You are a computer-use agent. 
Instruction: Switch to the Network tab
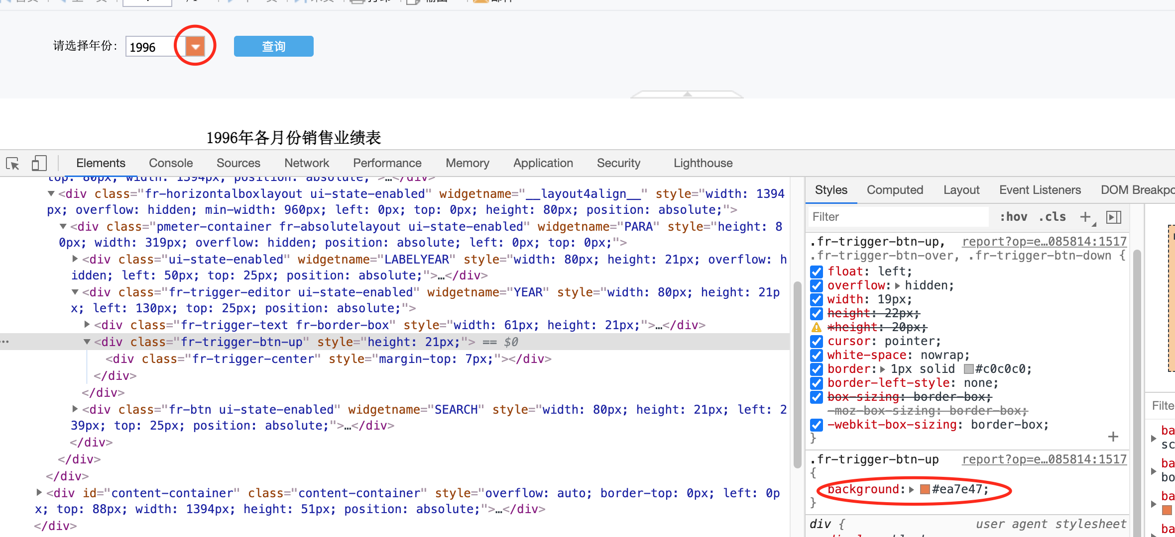coord(307,163)
